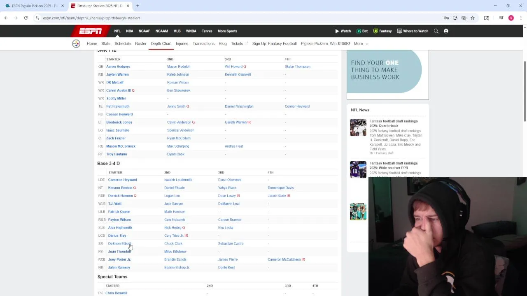Open Skylar Thompson player link
This screenshot has width=527, height=296.
point(298,67)
